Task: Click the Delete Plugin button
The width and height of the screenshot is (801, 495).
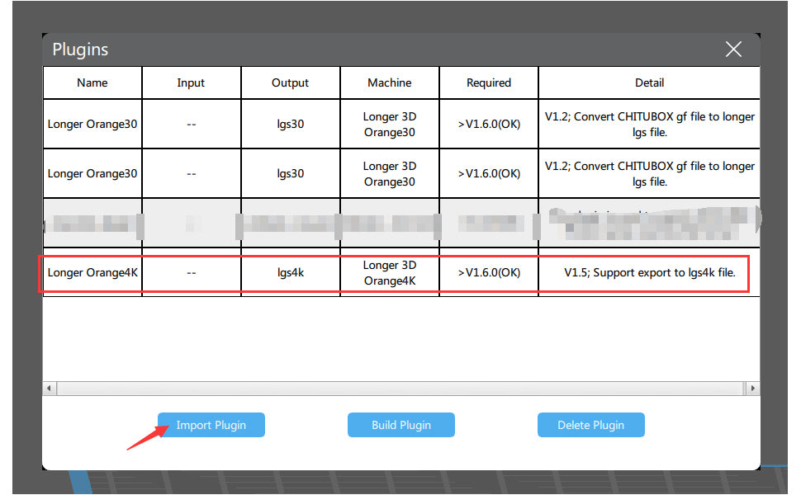Action: (591, 425)
